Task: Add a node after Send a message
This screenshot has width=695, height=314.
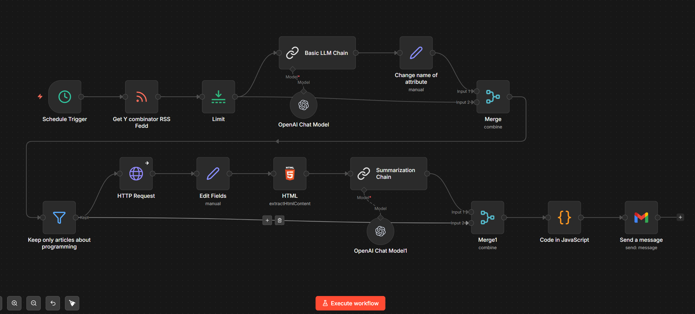Action: click(x=680, y=217)
